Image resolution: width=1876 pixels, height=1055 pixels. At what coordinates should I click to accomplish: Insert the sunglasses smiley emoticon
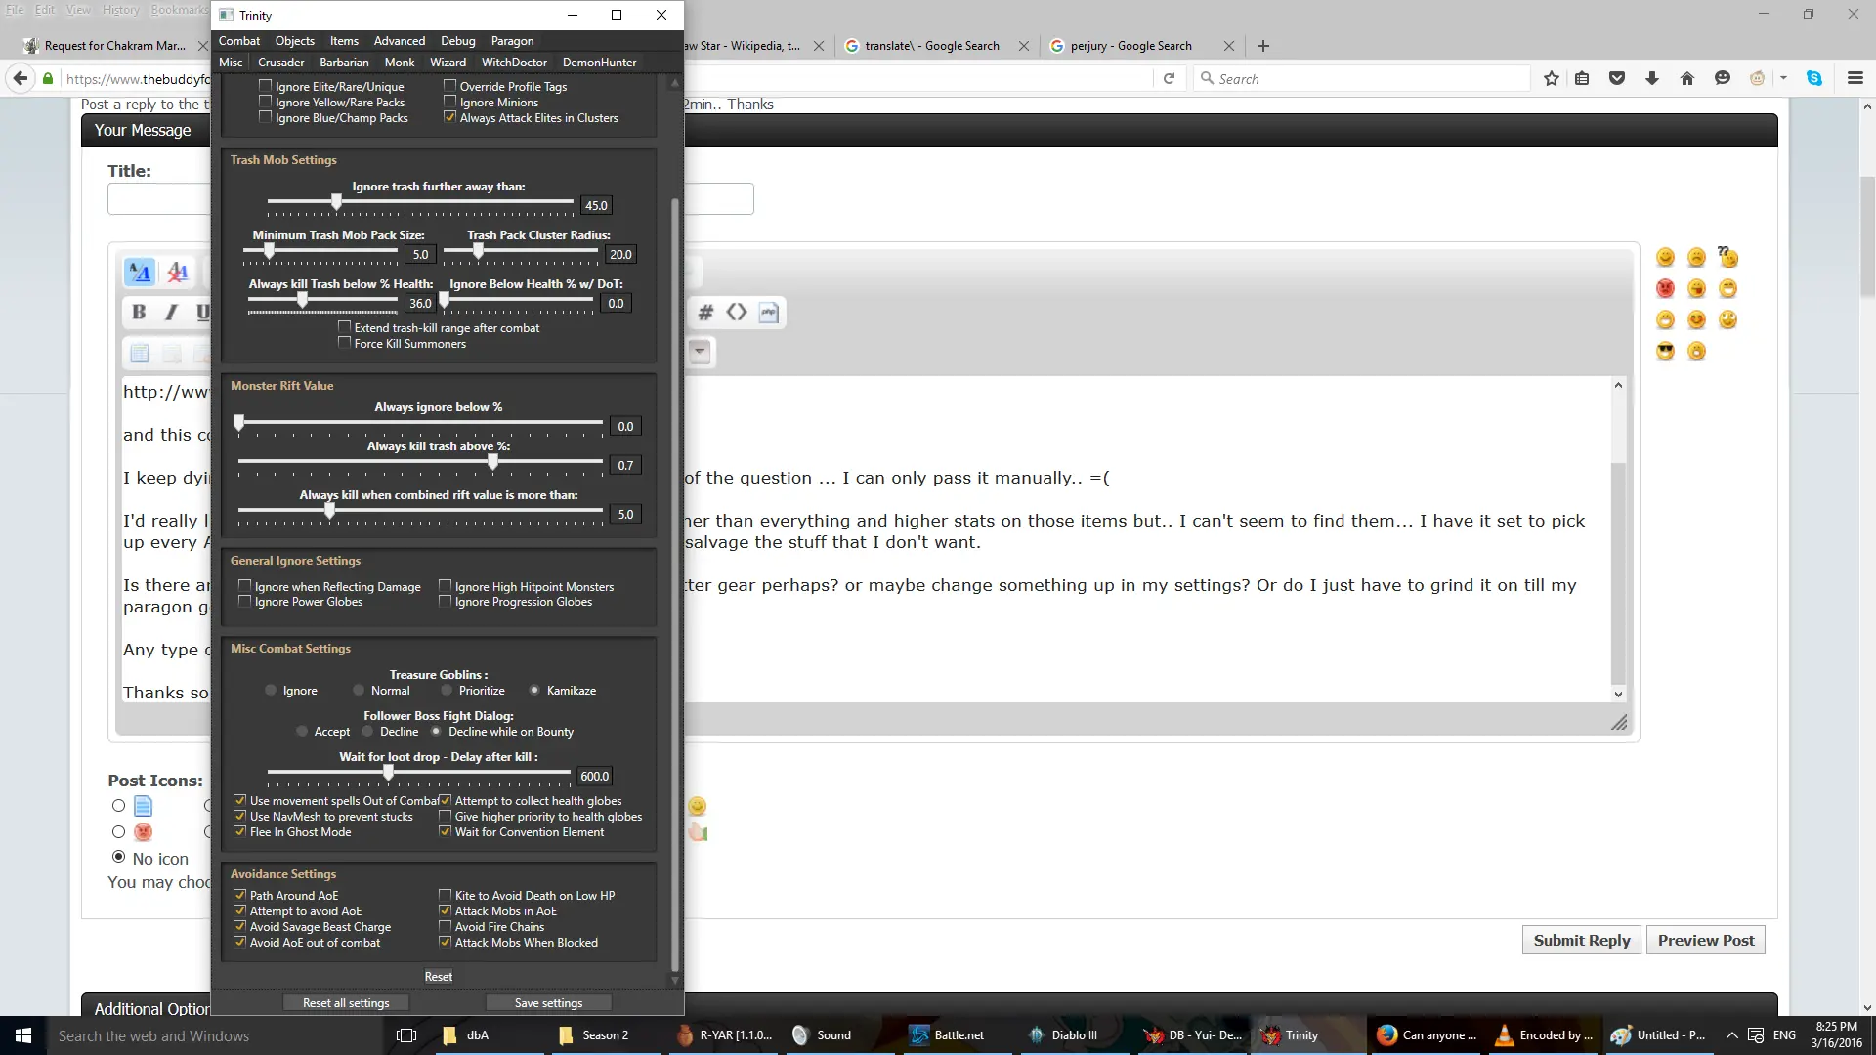pyautogui.click(x=1665, y=352)
